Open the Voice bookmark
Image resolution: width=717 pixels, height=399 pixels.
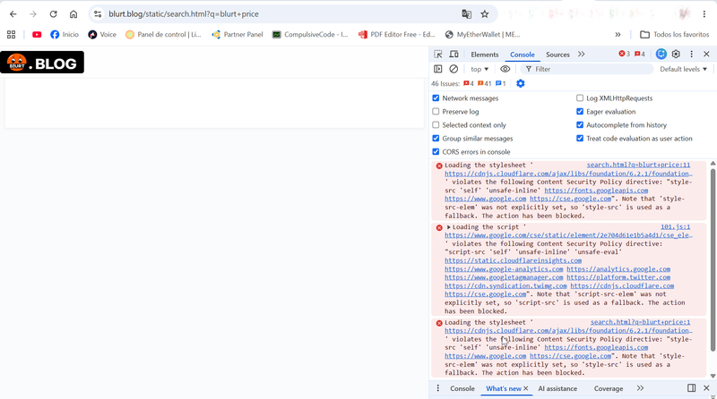pyautogui.click(x=102, y=34)
